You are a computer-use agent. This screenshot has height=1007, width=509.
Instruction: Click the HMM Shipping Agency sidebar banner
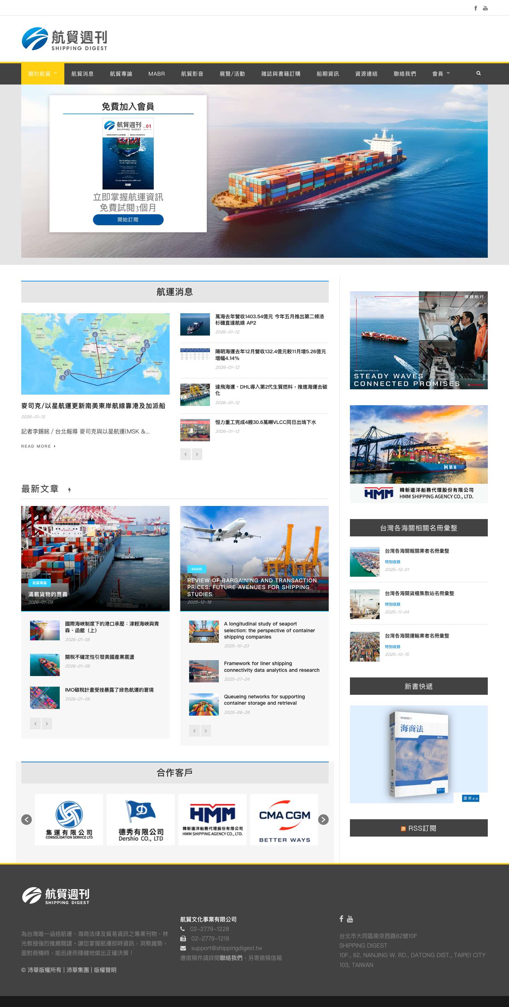(x=419, y=454)
